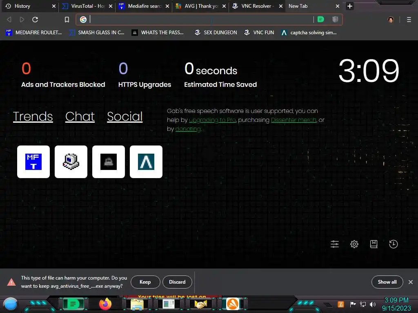
Task: Open the Shields icon in the address bar
Action: tap(335, 19)
